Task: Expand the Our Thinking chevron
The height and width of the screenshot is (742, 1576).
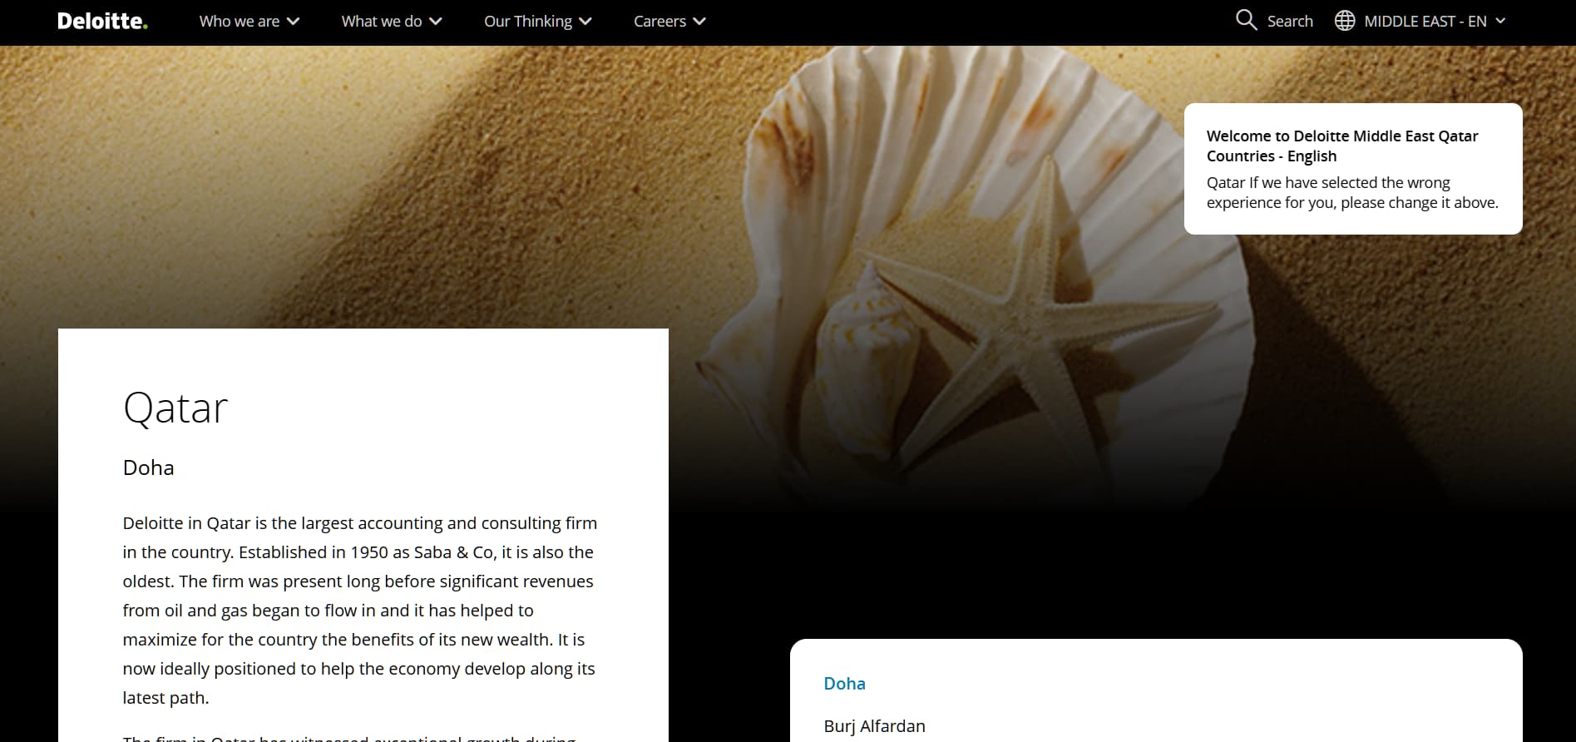Action: 585,22
